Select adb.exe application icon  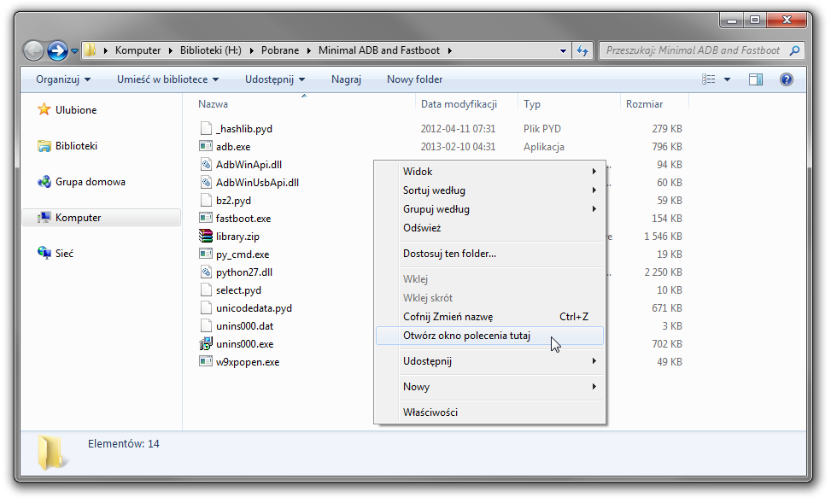[x=206, y=146]
